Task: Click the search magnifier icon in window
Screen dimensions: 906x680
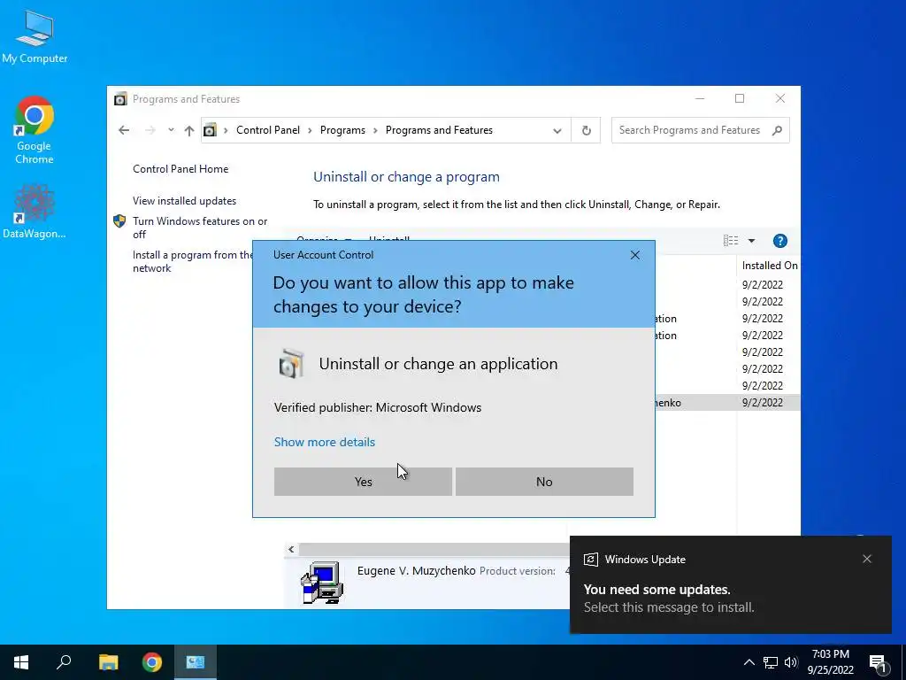Action: tap(777, 130)
